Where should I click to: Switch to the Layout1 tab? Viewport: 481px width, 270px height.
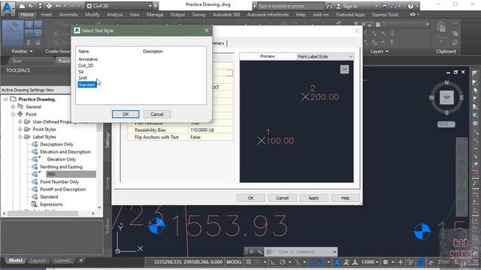click(x=38, y=260)
